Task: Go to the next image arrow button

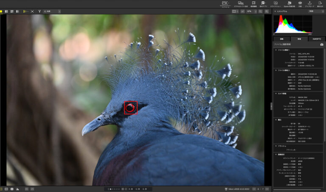Action: pyautogui.click(x=267, y=189)
